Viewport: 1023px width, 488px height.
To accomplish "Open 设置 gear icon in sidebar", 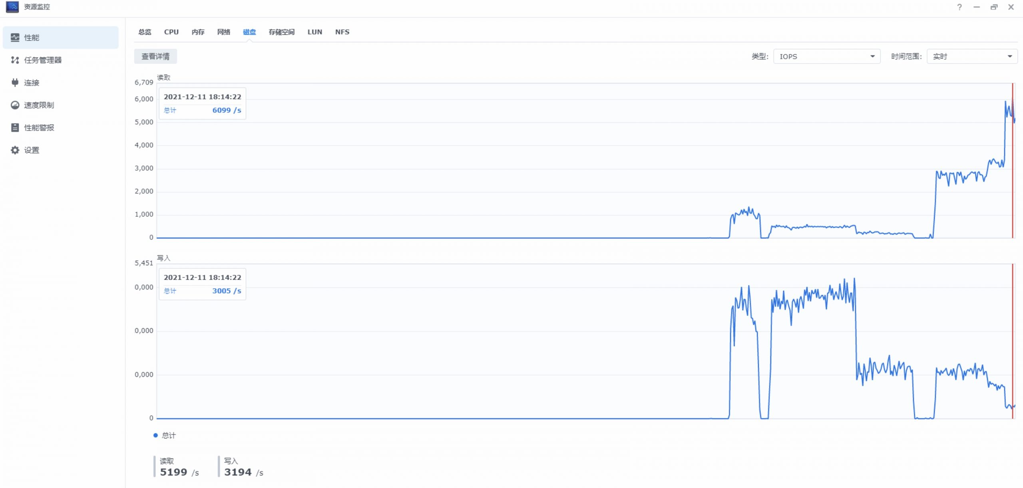I will (x=15, y=150).
